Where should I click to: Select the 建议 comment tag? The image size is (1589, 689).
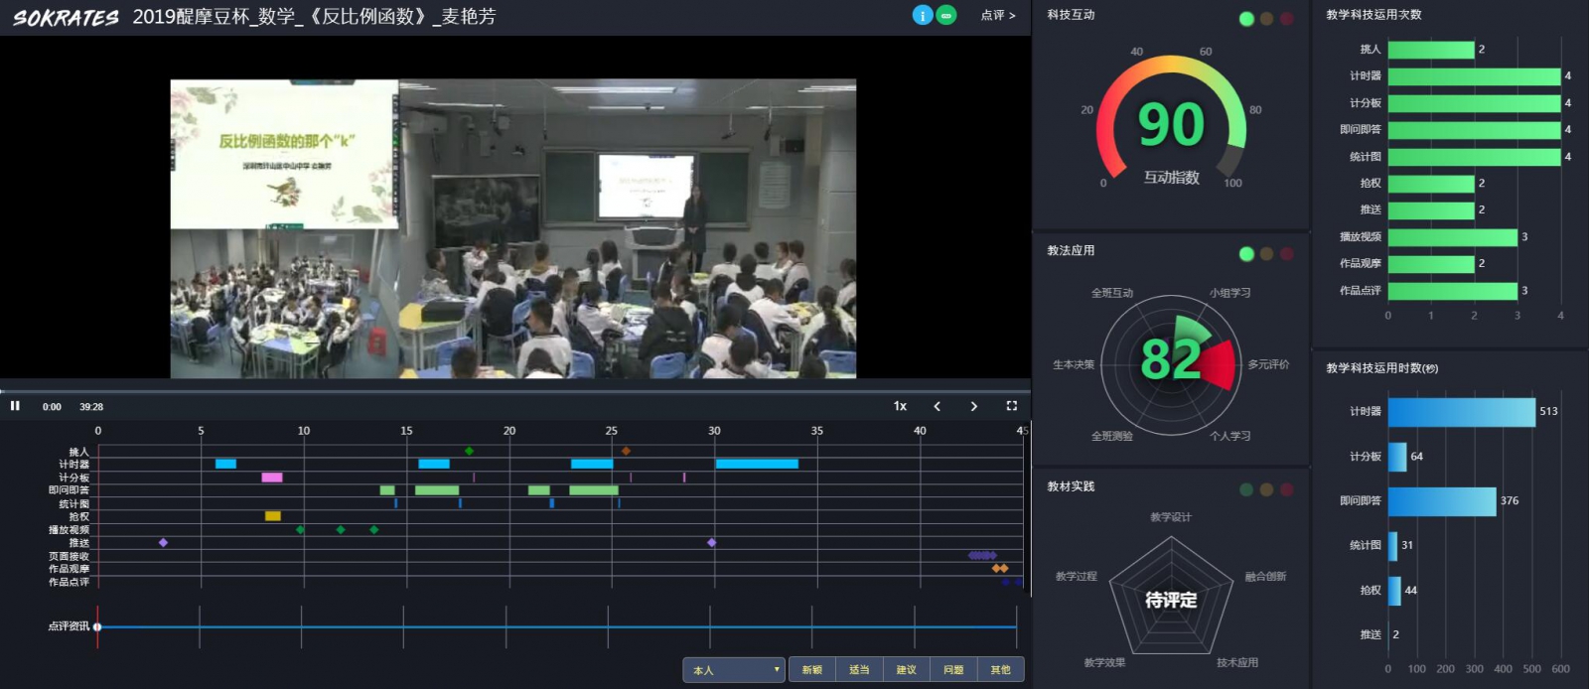906,670
